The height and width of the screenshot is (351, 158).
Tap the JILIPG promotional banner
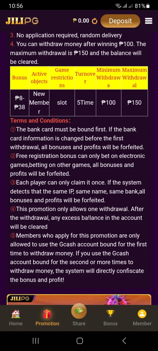point(79,299)
